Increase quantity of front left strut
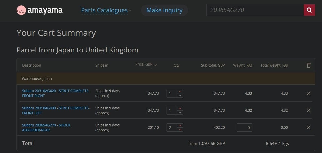Screen dimensions: 322x153 coord(180,108)
